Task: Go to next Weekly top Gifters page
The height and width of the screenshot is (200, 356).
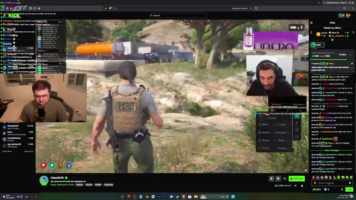Action: (x=353, y=32)
